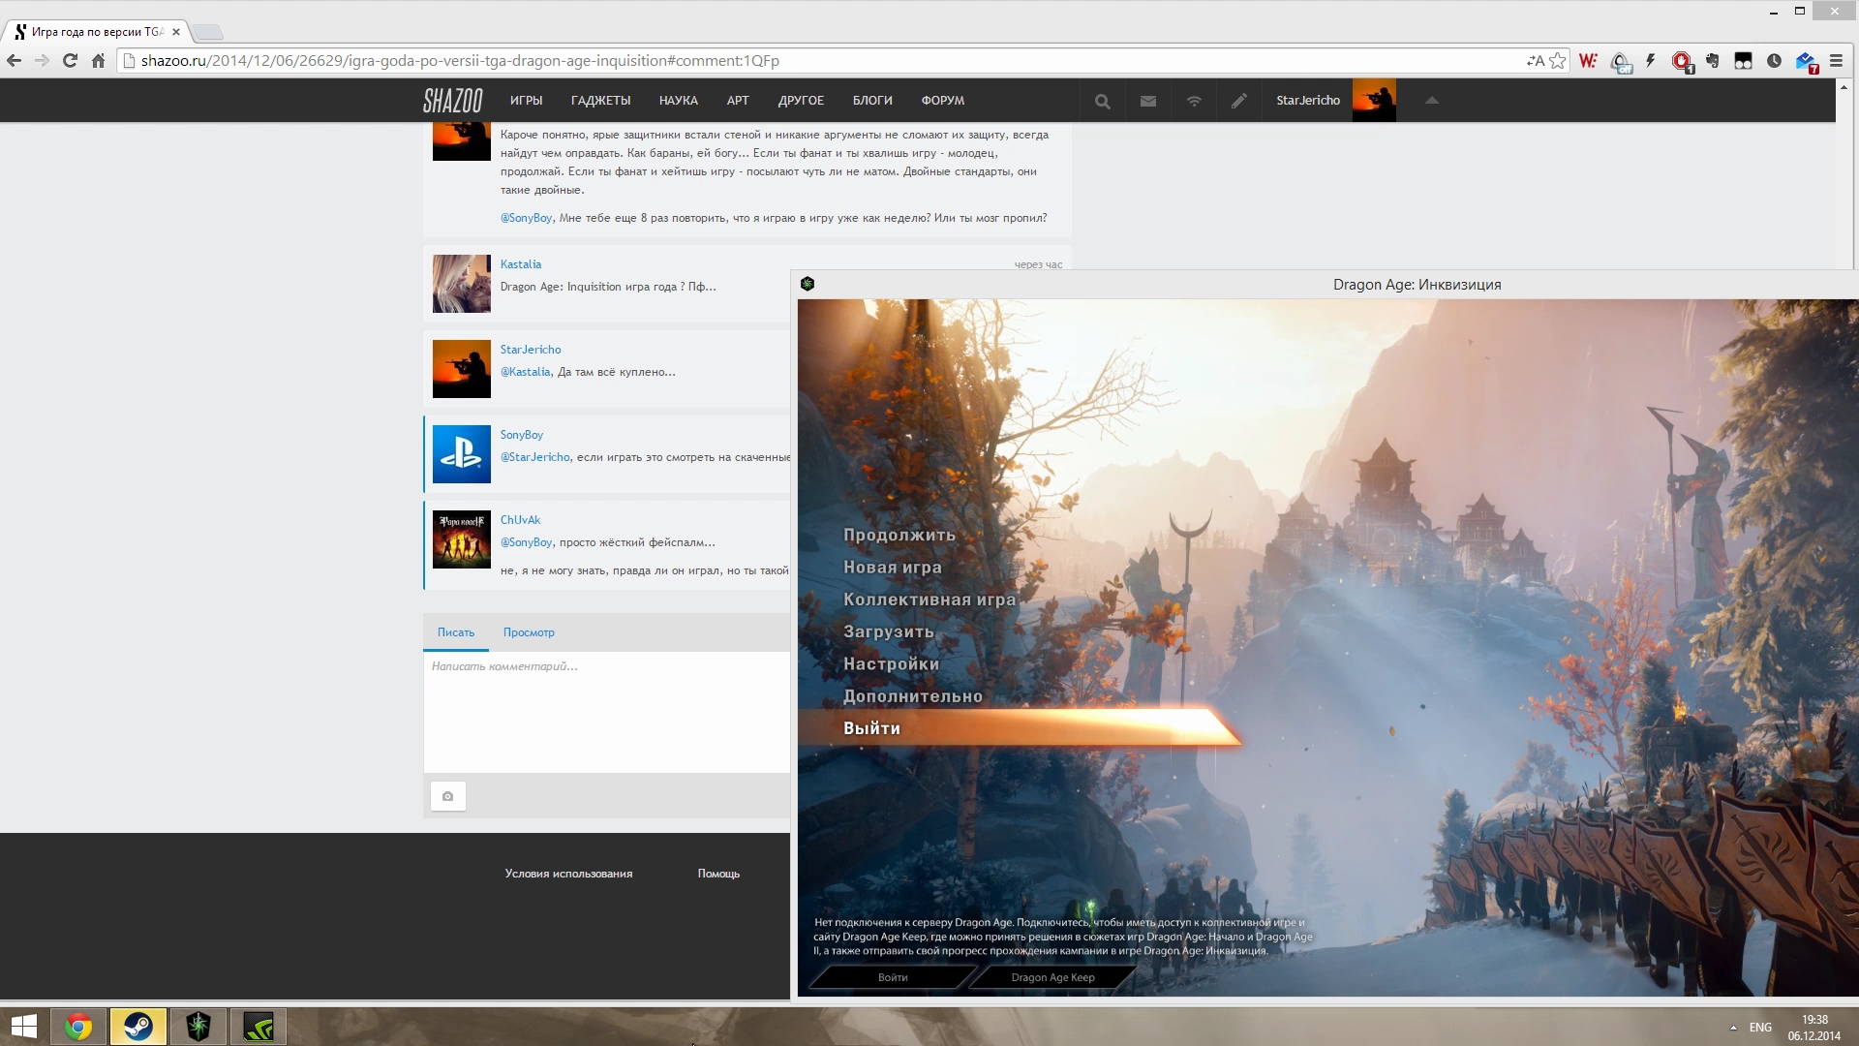The width and height of the screenshot is (1859, 1046).
Task: Open the site search magnifier icon
Action: (1102, 101)
